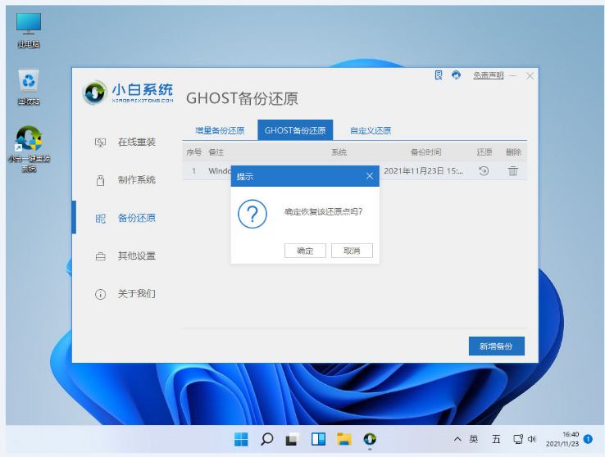
Task: Click 取消 to cancel the restore prompt
Action: pyautogui.click(x=352, y=251)
